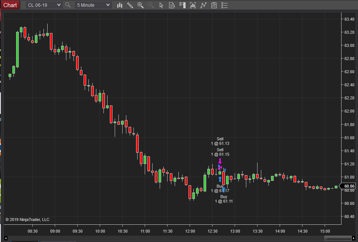Select the cursor pointer tool
Screen dimensions: 358x242
(x=161, y=5)
